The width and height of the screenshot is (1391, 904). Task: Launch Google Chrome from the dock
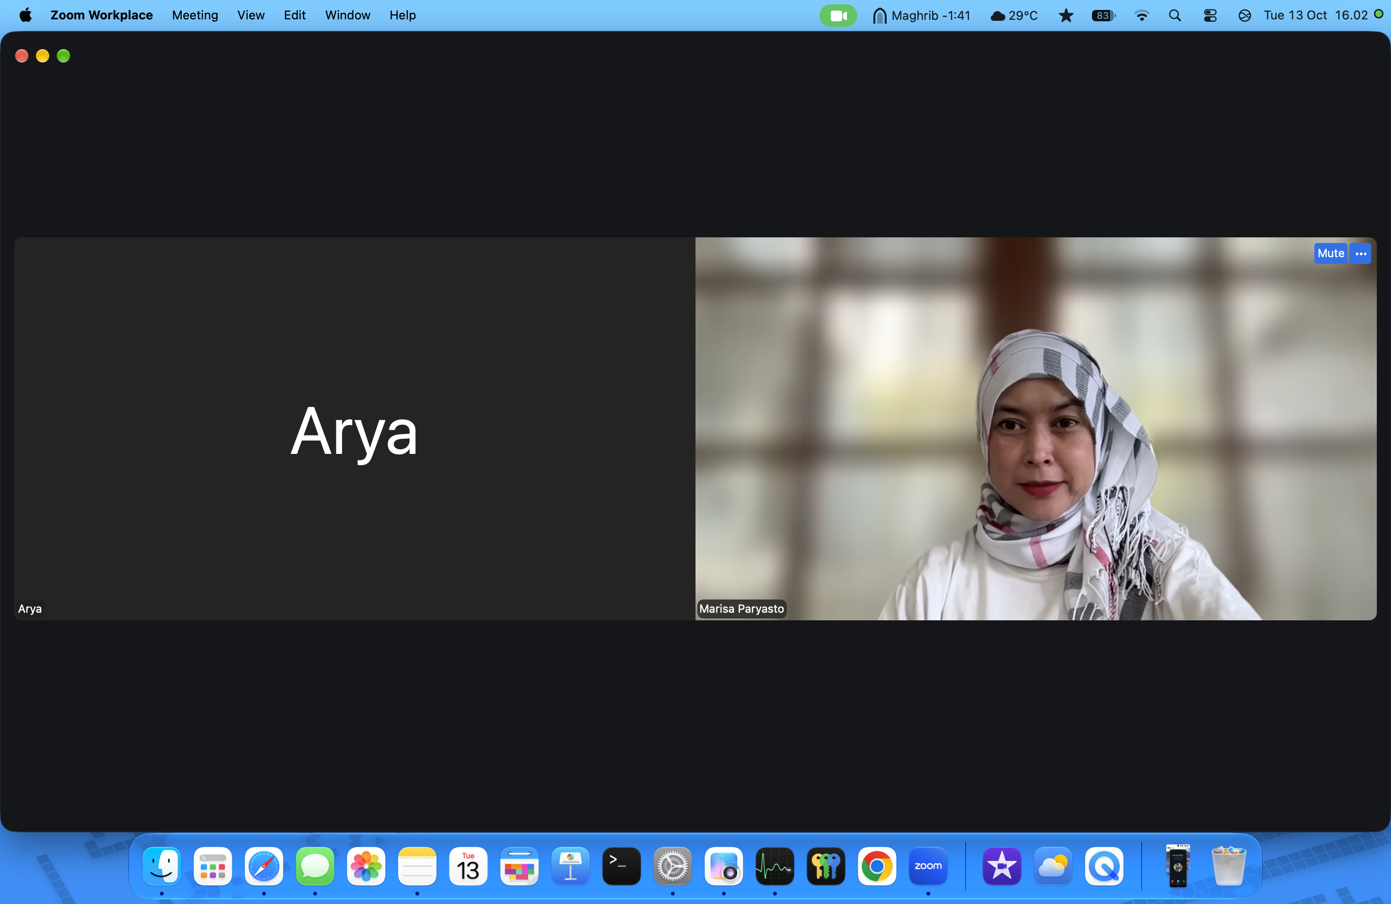tap(877, 866)
